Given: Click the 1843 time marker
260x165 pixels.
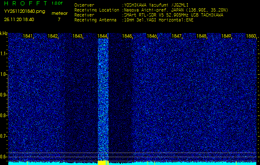Looking at the screenshot, I should tap(78, 36).
